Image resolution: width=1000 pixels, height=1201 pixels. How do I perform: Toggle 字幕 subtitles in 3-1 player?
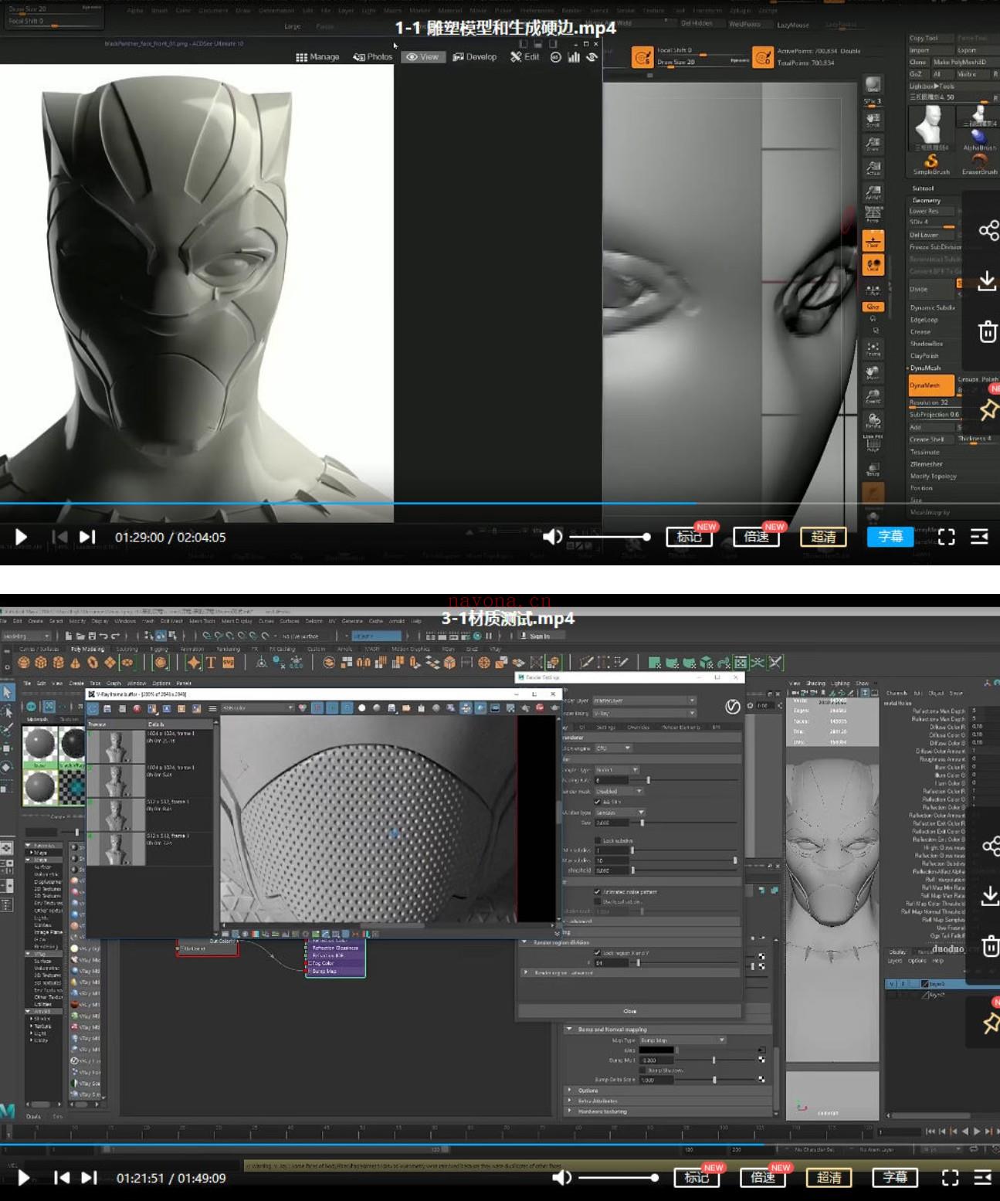[x=896, y=1177]
